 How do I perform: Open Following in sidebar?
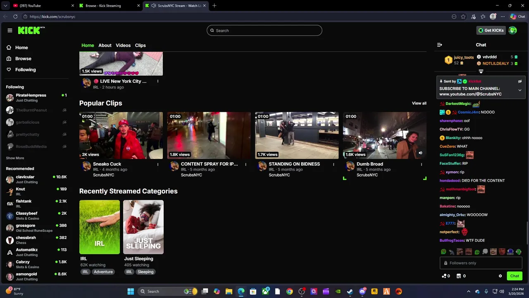(x=25, y=70)
